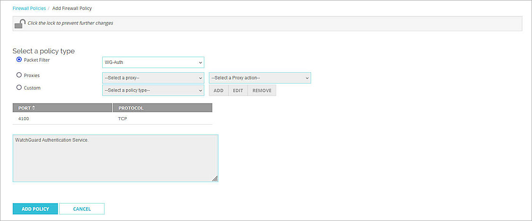
Task: Select the Custom policy type radio button
Action: click(x=19, y=88)
